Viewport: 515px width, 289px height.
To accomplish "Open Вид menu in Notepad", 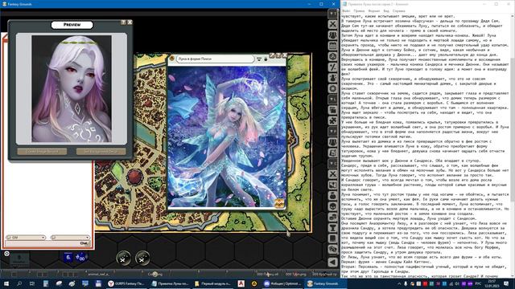I will point(386,10).
